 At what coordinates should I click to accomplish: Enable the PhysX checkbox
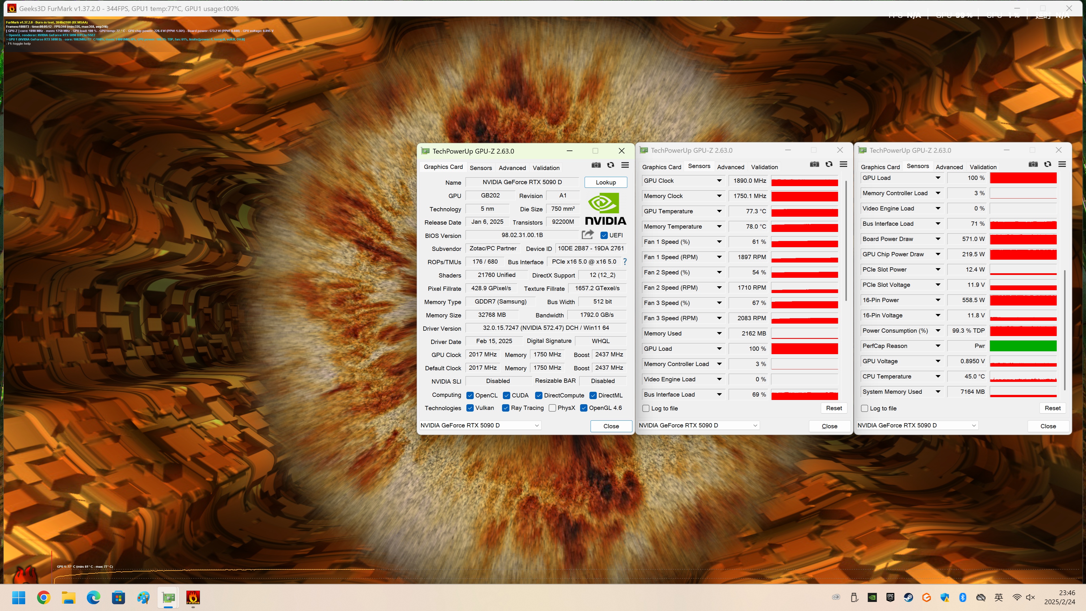pos(552,408)
